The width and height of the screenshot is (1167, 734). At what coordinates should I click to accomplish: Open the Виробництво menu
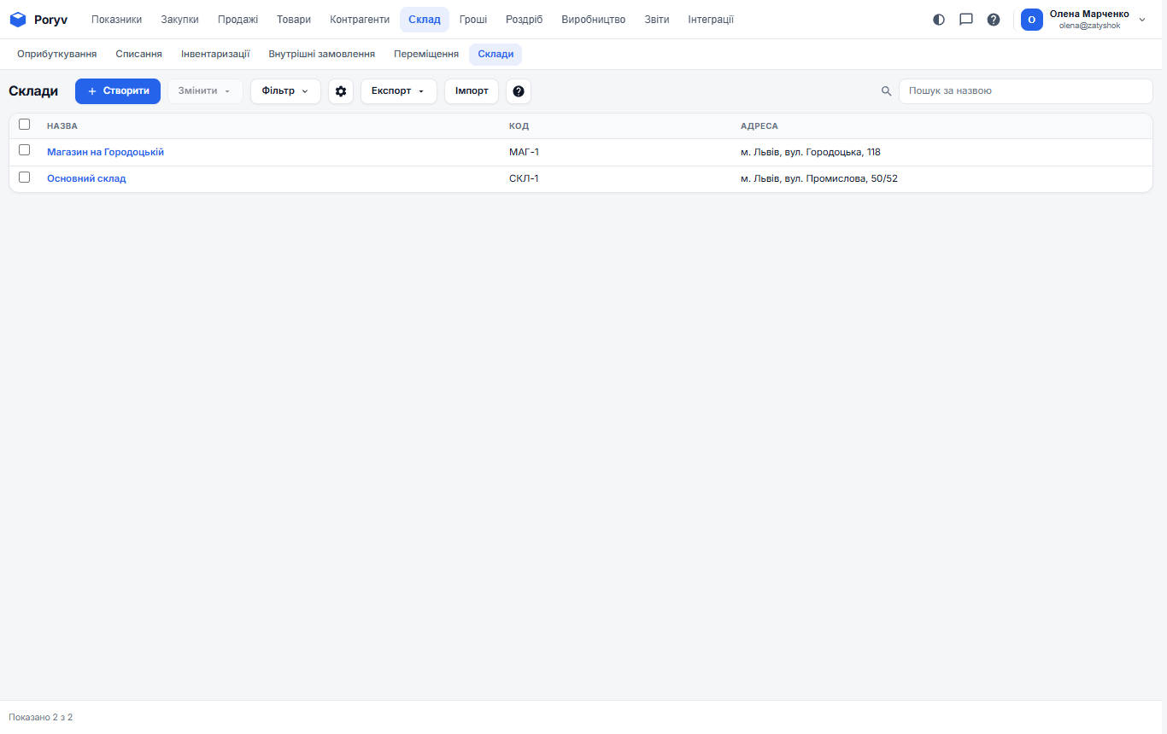(x=594, y=20)
